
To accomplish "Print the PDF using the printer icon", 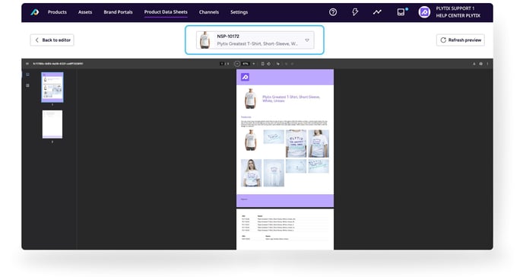I will point(480,64).
